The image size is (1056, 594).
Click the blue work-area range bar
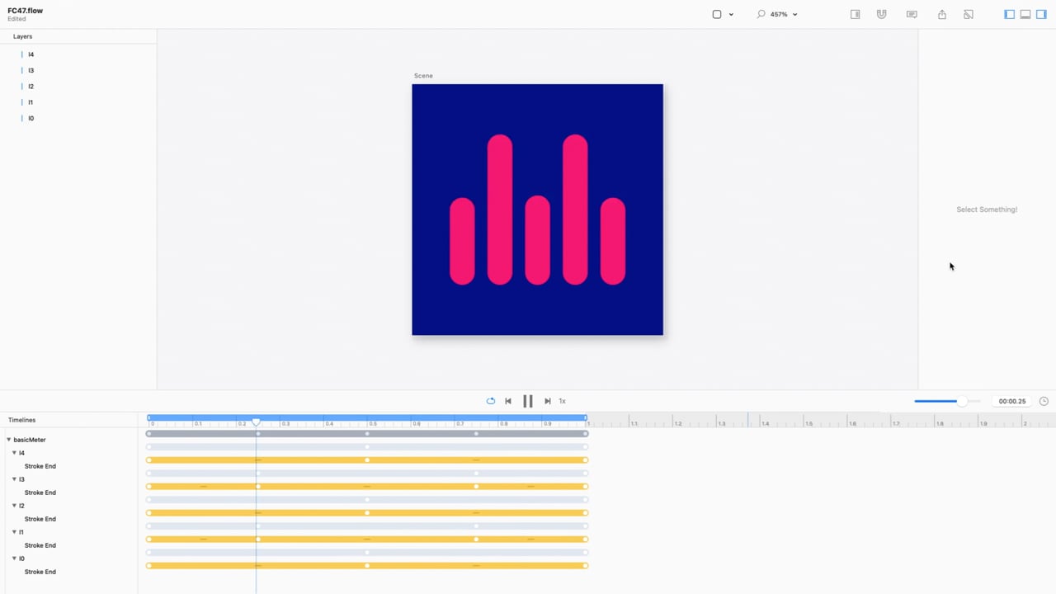point(367,417)
